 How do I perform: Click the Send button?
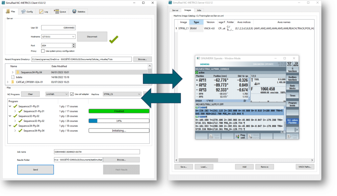(36, 170)
